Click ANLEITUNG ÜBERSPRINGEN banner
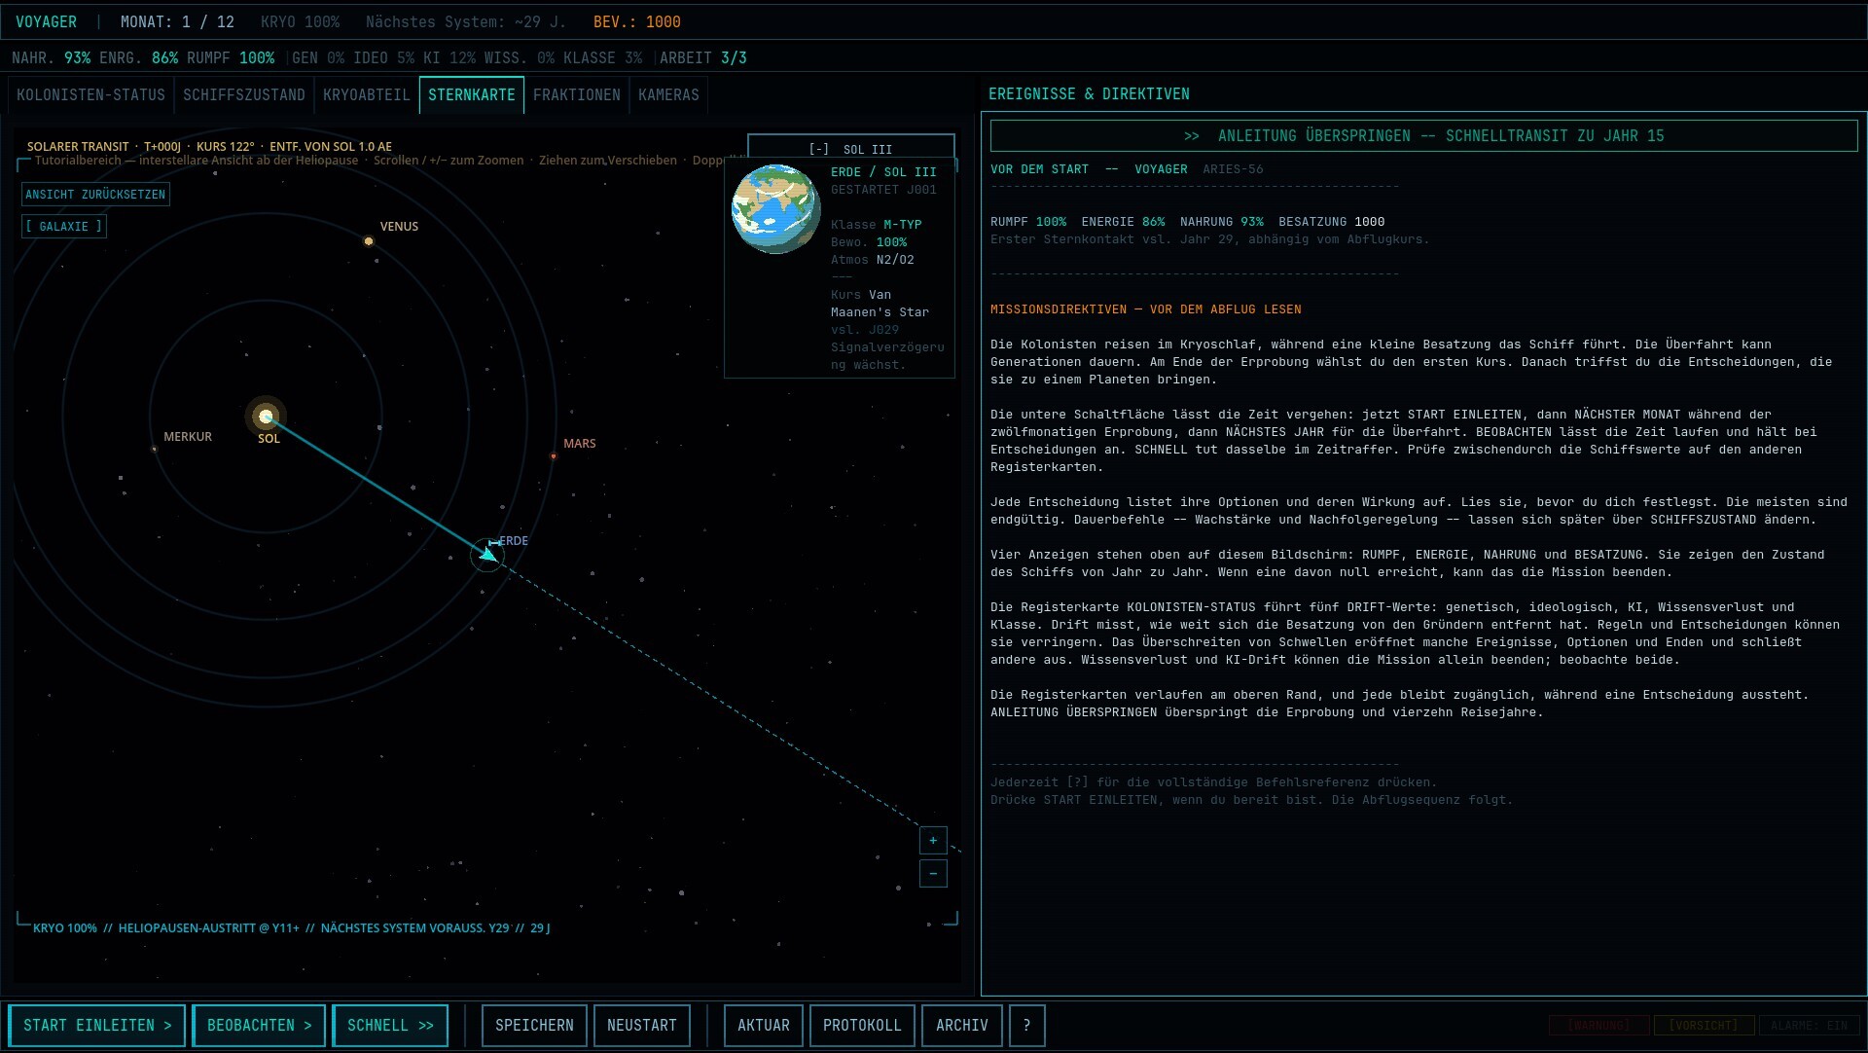The width and height of the screenshot is (1868, 1053). click(1423, 135)
